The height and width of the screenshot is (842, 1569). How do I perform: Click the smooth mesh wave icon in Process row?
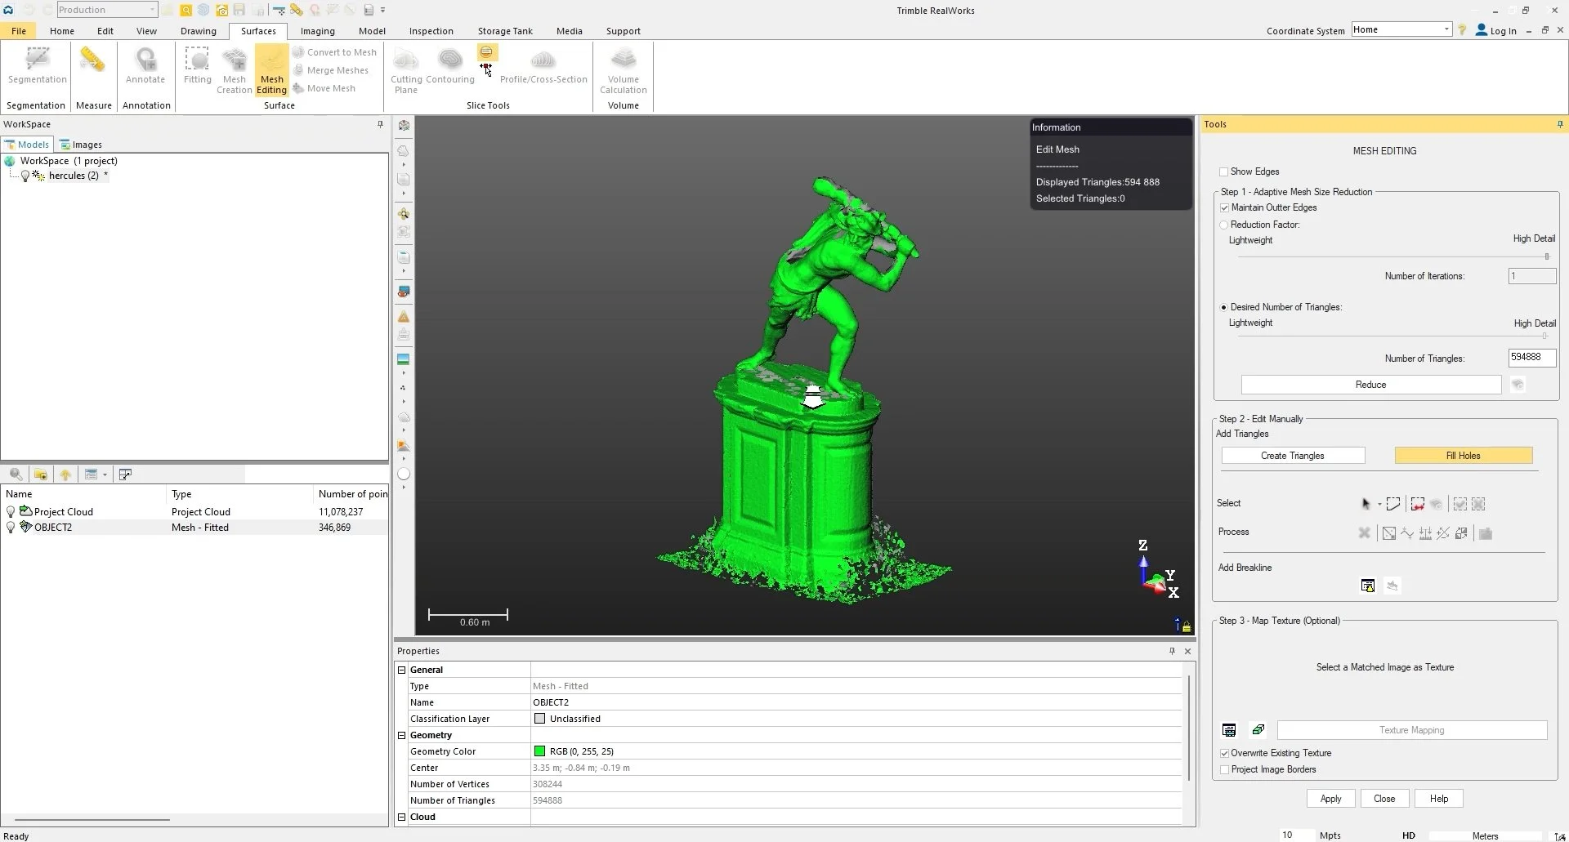[1407, 533]
